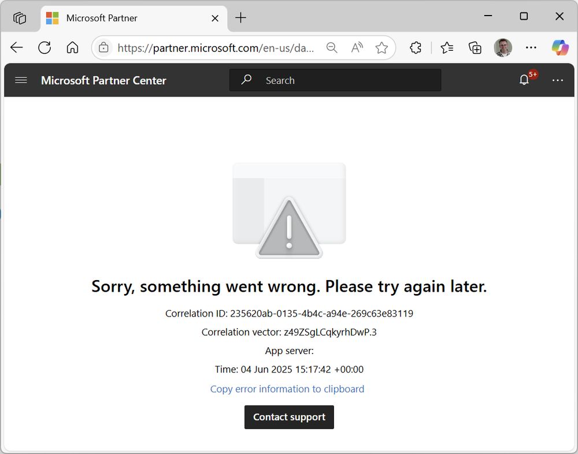
Task: Add this page to favorites
Action: [x=381, y=47]
